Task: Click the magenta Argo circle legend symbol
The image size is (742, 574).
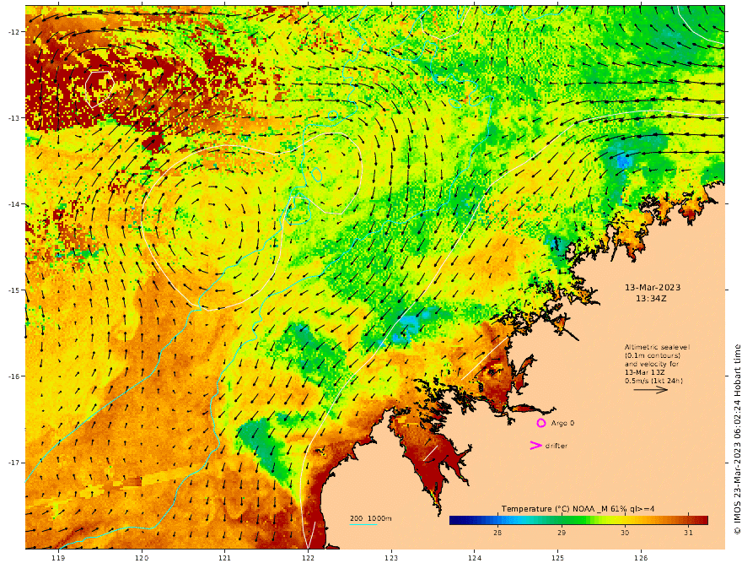Action: (x=540, y=423)
